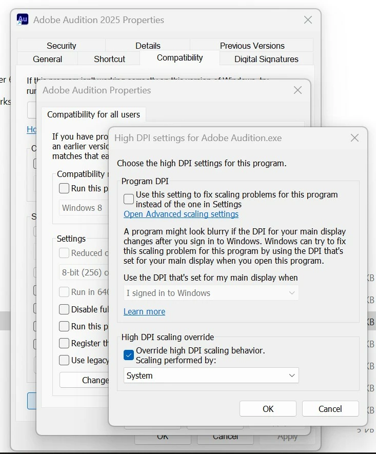
Task: Go to the General tab
Action: tap(48, 59)
